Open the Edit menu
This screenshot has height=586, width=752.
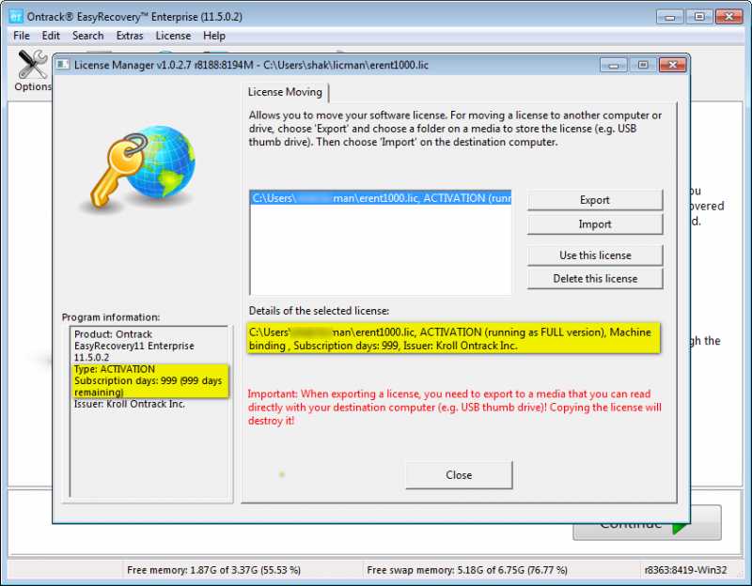point(51,35)
